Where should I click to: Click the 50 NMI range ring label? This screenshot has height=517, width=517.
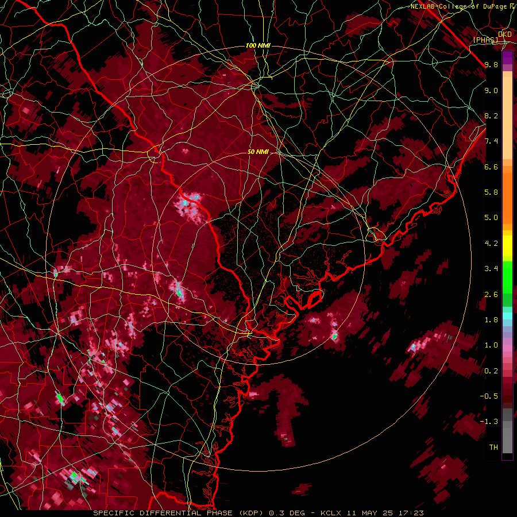point(258,152)
